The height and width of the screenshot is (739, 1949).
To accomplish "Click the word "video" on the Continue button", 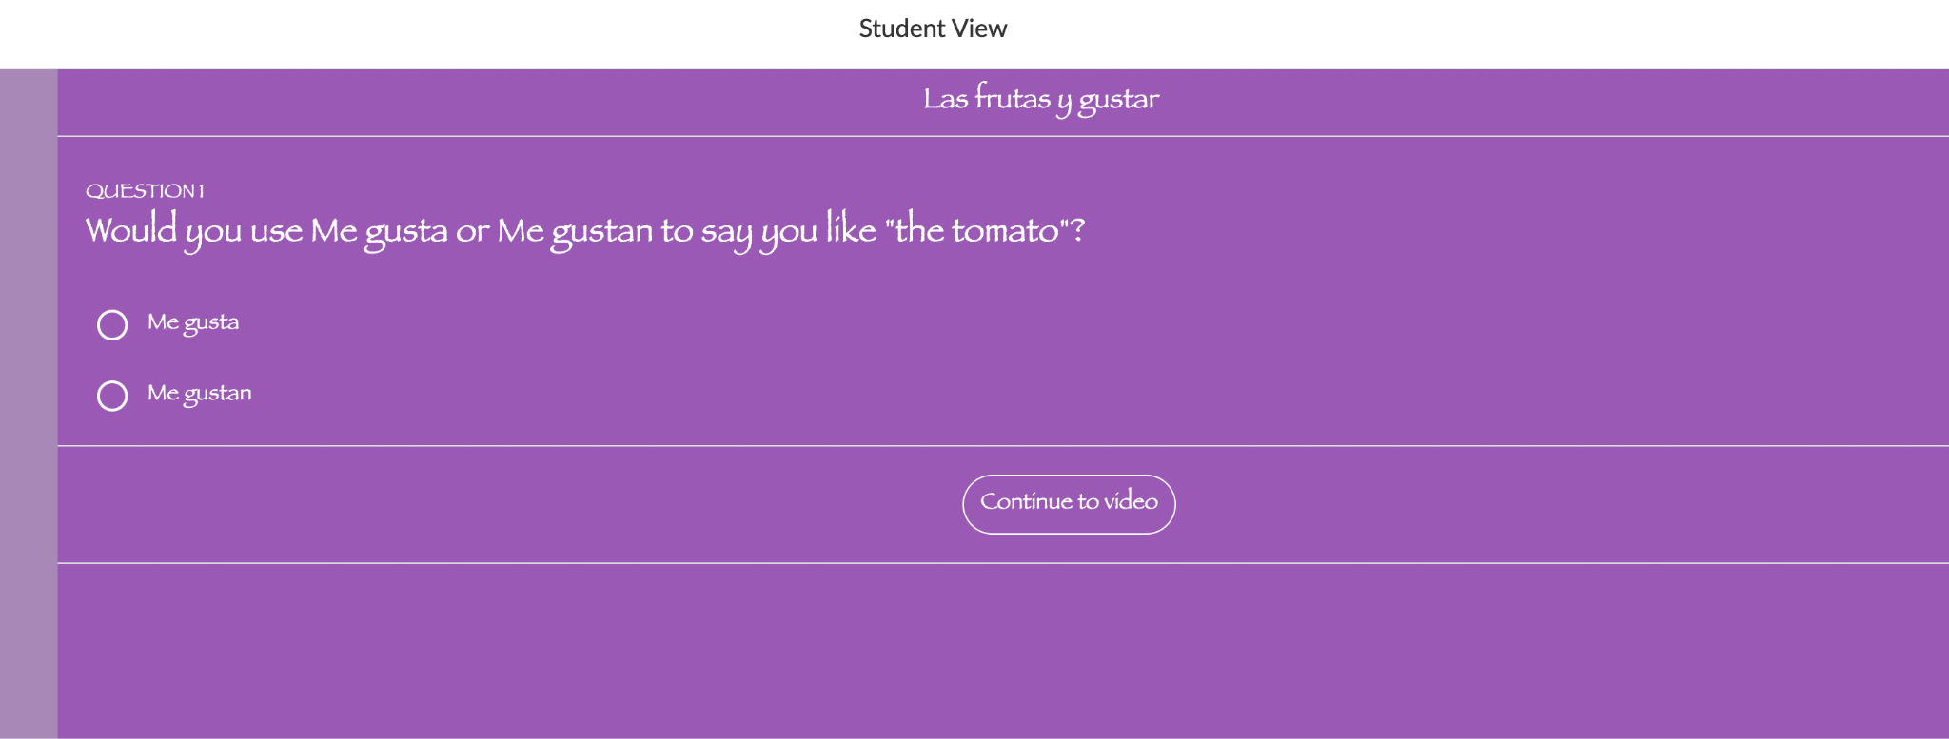I will (x=1131, y=501).
